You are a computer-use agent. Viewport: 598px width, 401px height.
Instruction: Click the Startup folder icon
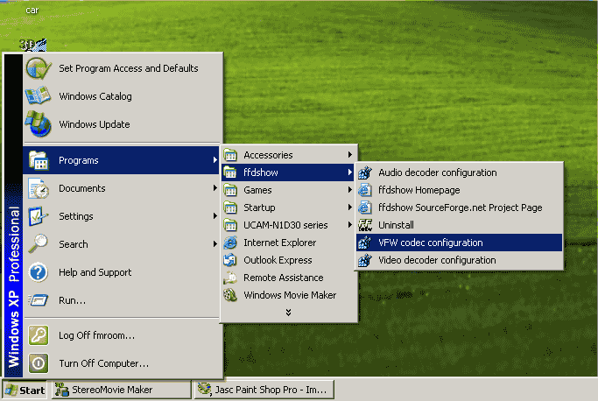tap(230, 208)
